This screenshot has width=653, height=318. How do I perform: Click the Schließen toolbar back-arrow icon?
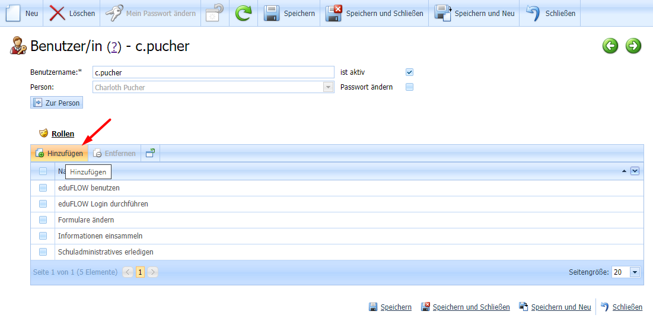[533, 13]
